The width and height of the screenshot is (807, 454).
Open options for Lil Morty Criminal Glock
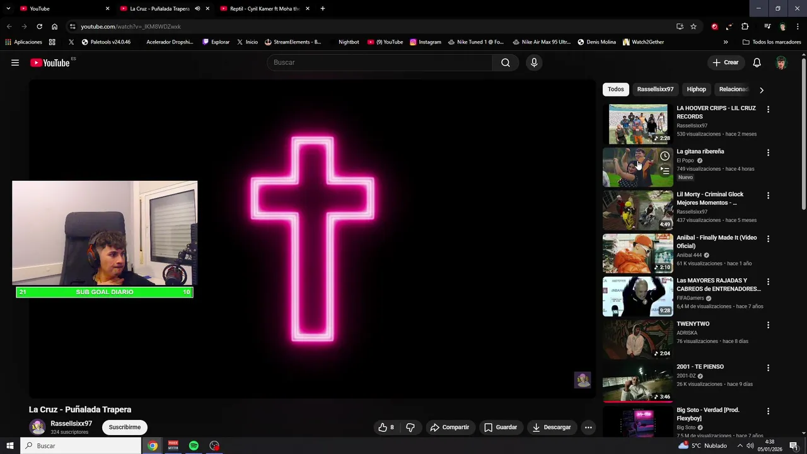pos(768,195)
